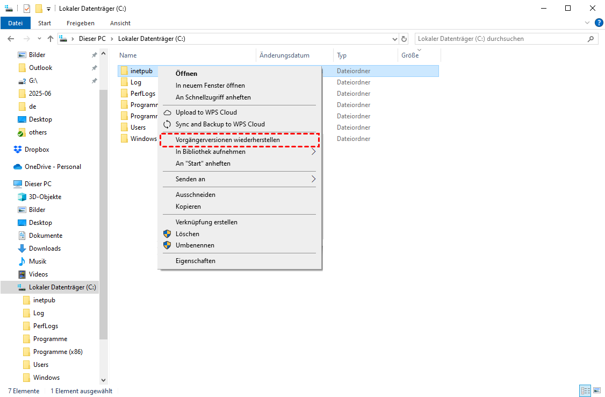Go forward with the forward arrow

pyautogui.click(x=27, y=39)
